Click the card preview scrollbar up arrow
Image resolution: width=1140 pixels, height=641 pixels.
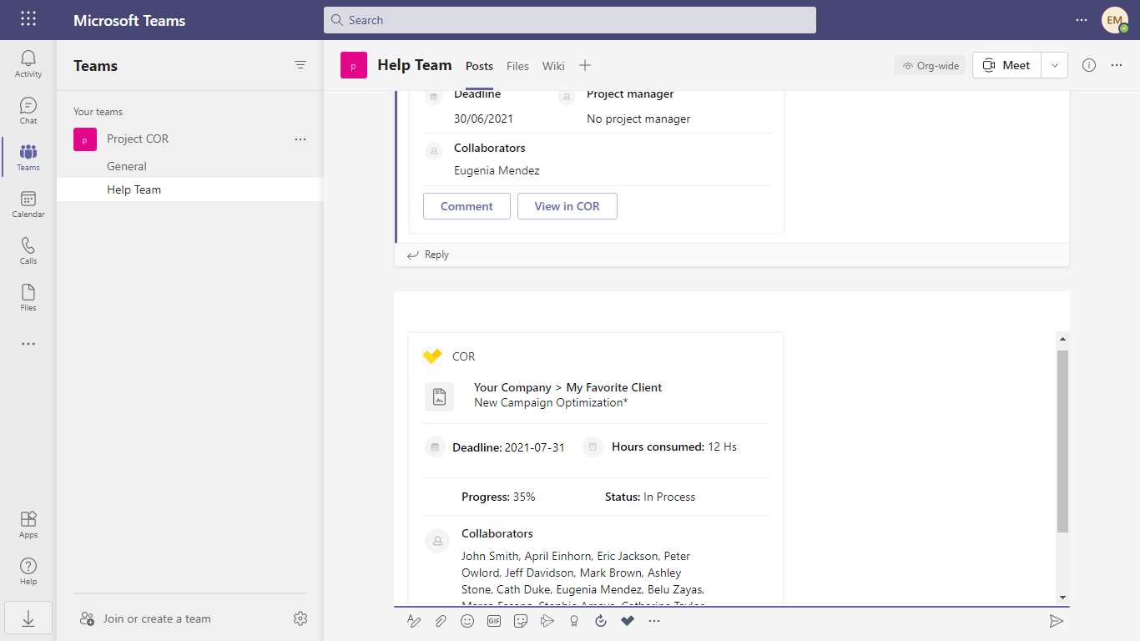(1062, 339)
